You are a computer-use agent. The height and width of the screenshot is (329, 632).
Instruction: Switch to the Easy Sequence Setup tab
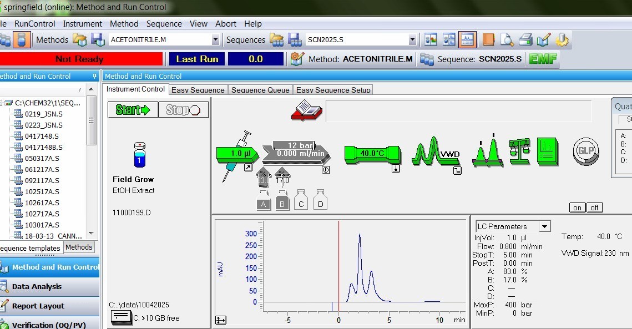[333, 90]
